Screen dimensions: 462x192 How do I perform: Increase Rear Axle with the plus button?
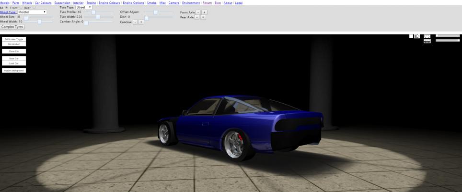coord(203,17)
